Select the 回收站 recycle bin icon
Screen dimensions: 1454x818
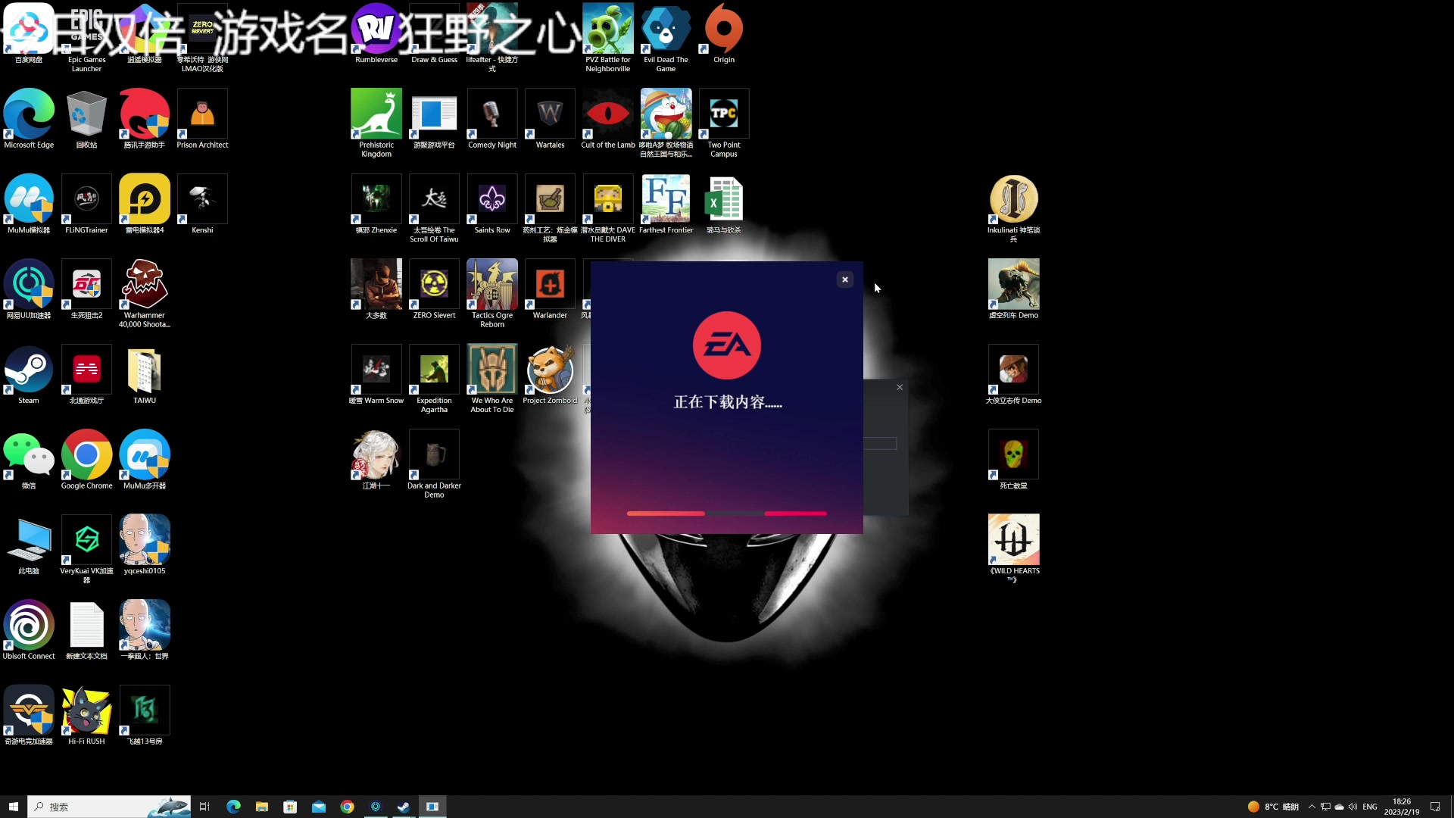(x=86, y=119)
